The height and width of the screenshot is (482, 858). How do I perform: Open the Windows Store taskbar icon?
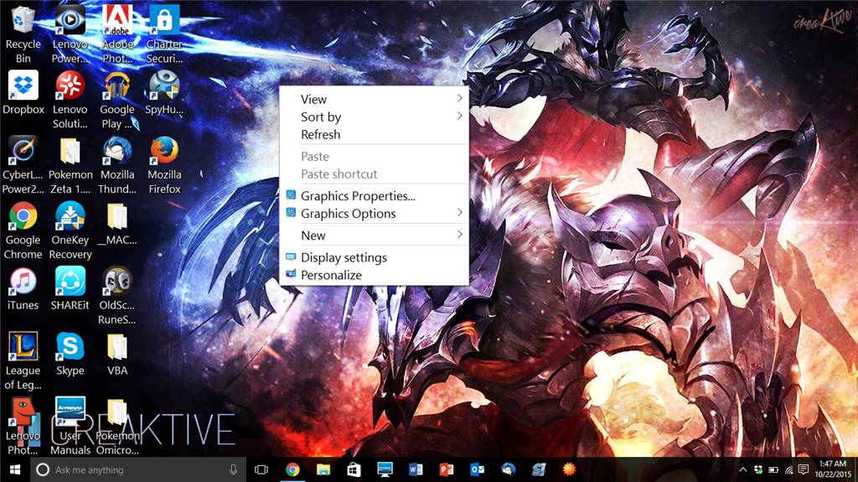354,469
